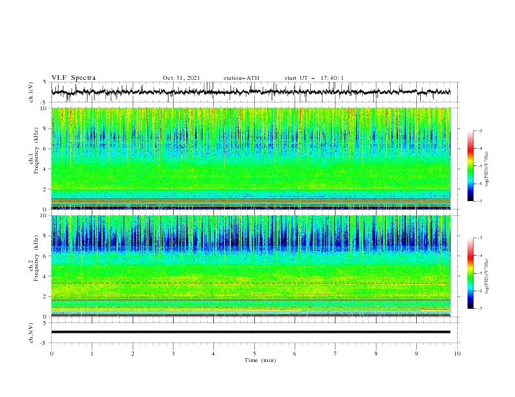
Task: Click the ch.1 spectrogram color bar
Action: pyautogui.click(x=470, y=166)
